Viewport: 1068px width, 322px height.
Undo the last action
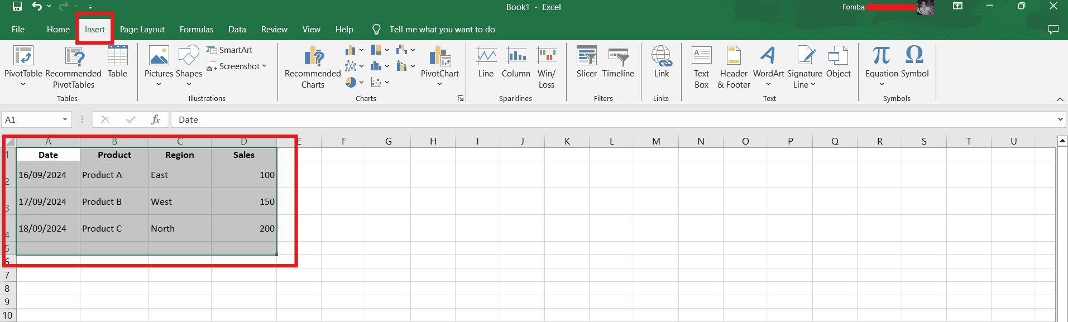point(37,7)
